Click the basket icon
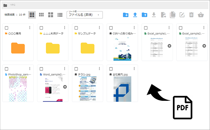The height and width of the screenshot is (130, 210). (201, 15)
